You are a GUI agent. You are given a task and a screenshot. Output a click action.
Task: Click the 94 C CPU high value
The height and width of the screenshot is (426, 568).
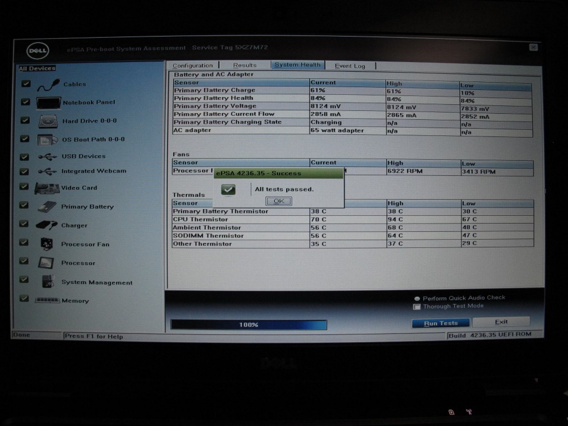pyautogui.click(x=395, y=220)
